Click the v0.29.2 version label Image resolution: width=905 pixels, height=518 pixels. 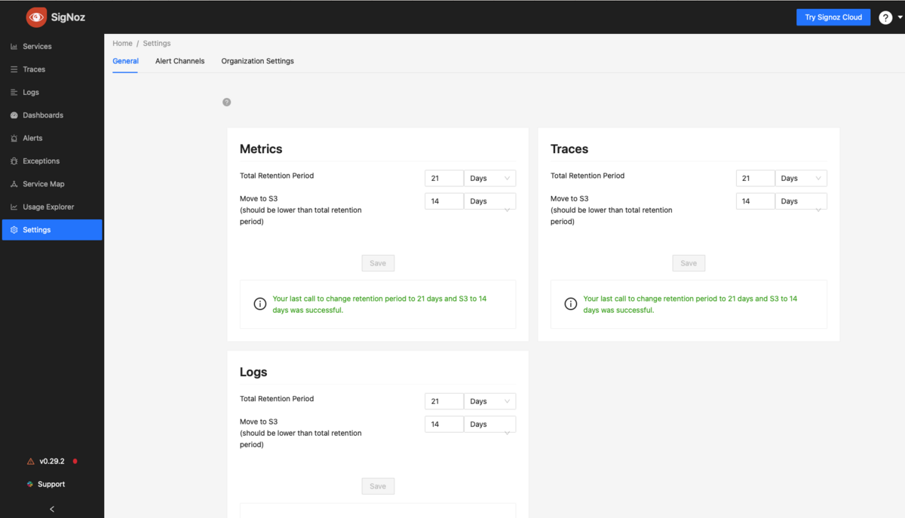click(52, 461)
